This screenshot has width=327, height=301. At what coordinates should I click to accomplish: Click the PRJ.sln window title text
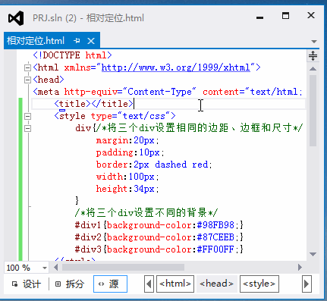pos(88,18)
